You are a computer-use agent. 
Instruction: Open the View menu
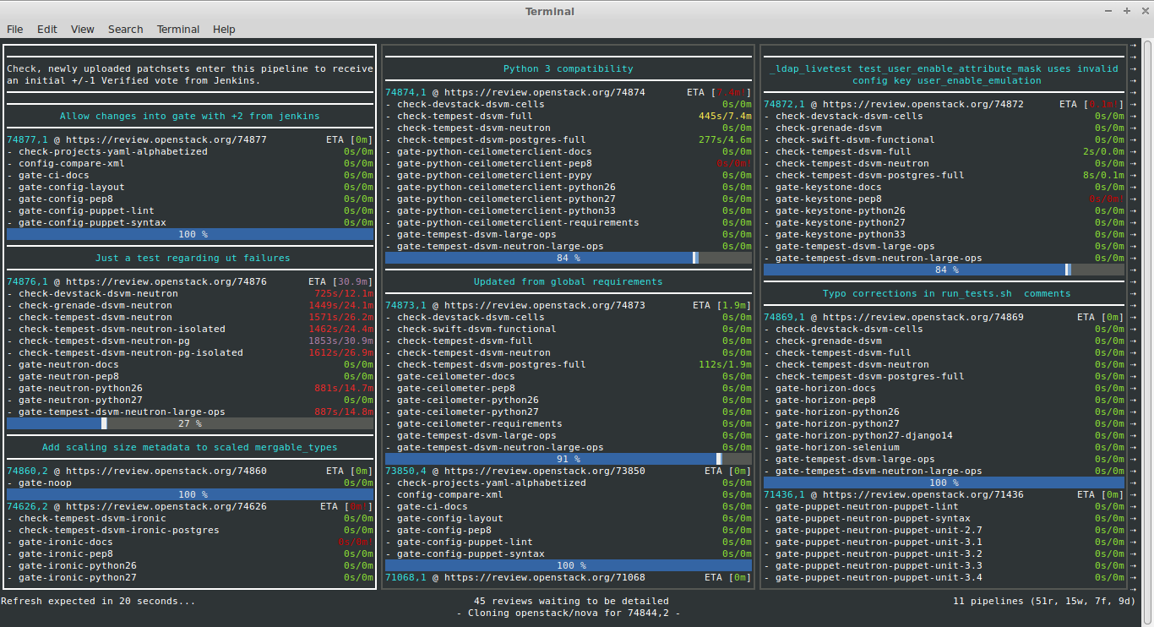[83, 29]
